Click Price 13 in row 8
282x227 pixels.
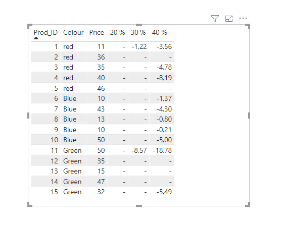pos(101,119)
